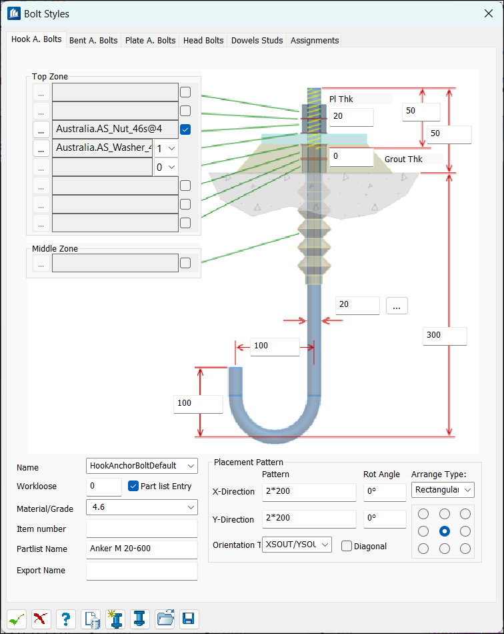This screenshot has width=504, height=634.
Task: Select the top-right arrangement radio button
Action: pos(465,514)
